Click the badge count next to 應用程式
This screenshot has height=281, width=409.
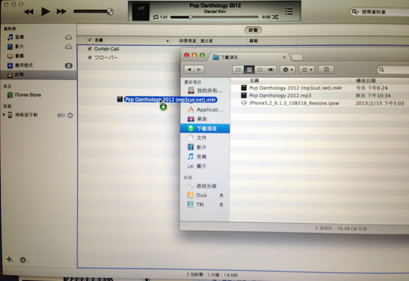click(69, 65)
